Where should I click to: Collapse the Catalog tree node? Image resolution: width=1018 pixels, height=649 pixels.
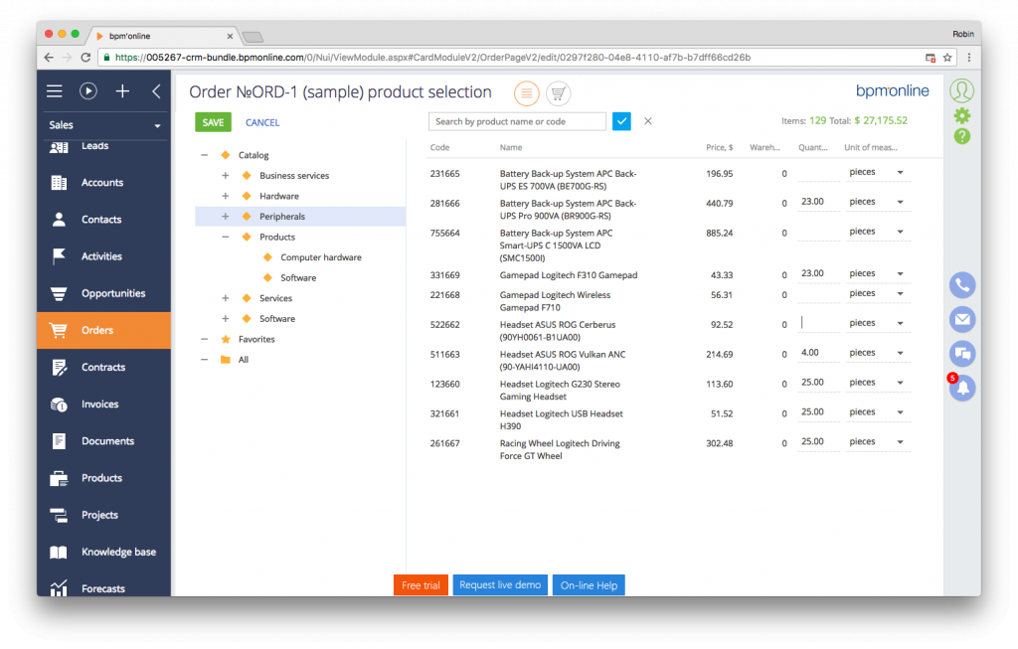pos(205,155)
